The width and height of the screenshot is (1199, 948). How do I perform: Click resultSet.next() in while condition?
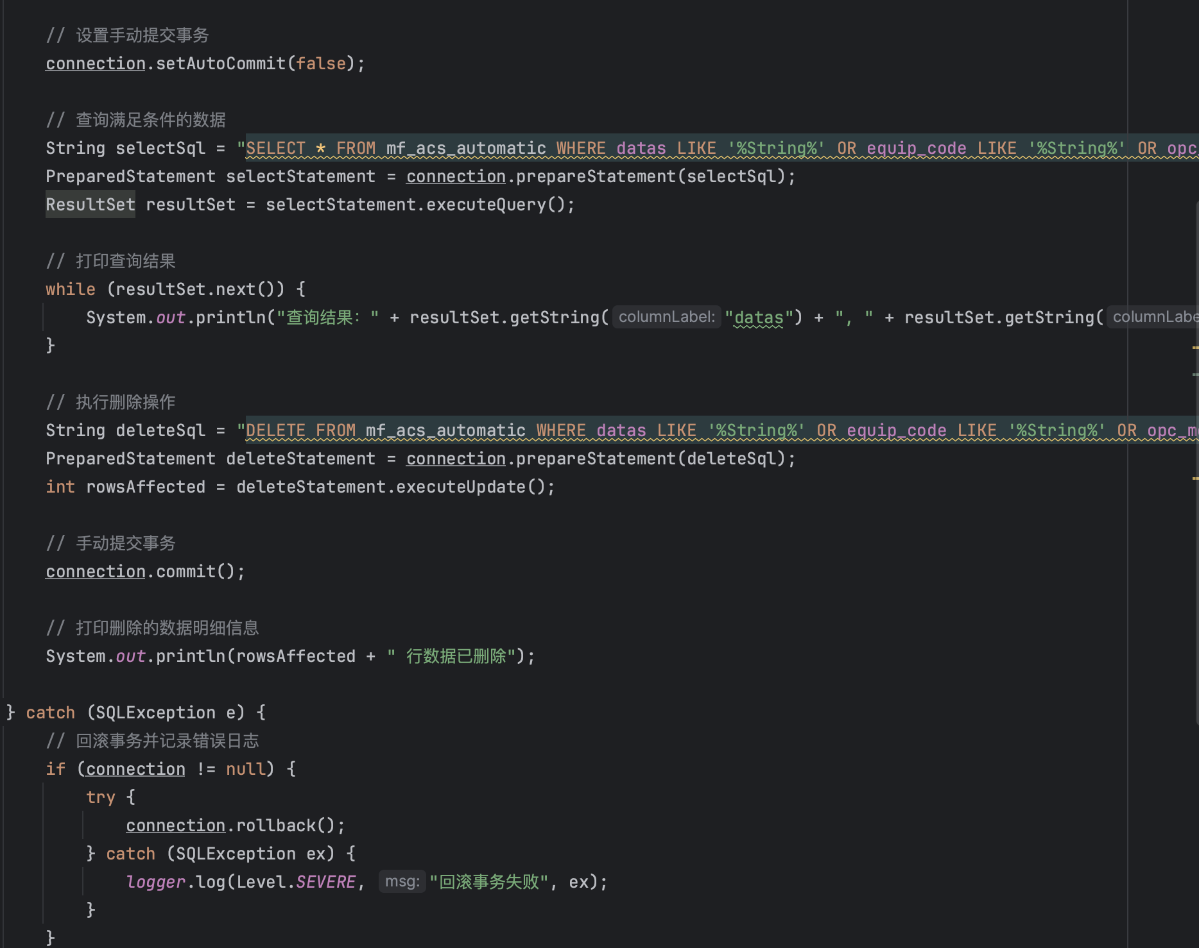point(196,289)
